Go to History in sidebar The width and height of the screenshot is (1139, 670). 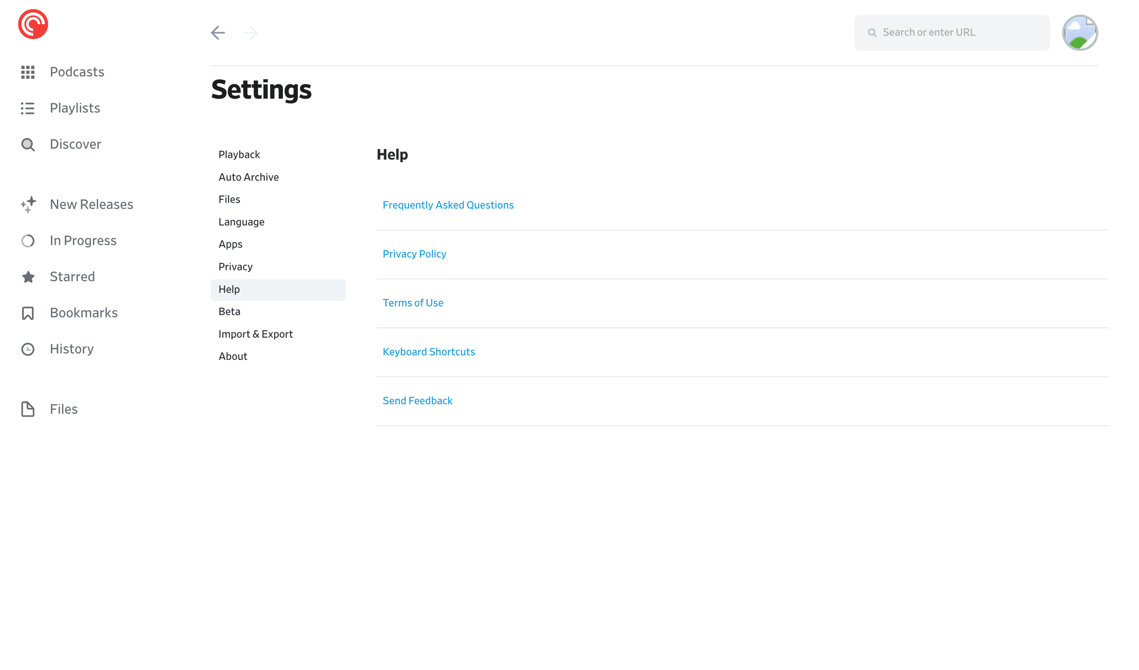[x=72, y=349]
